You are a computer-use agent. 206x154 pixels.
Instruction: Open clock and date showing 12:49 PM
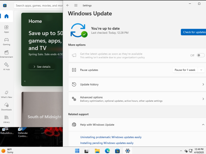199,151
